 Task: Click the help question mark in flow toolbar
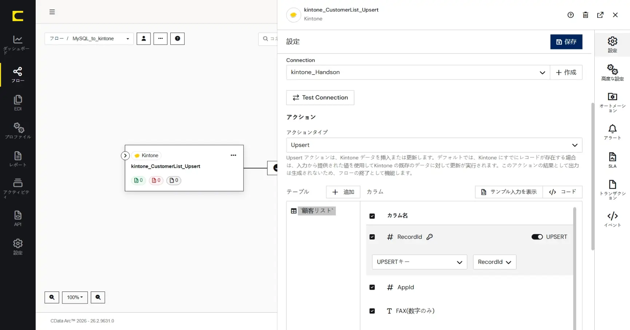178,38
